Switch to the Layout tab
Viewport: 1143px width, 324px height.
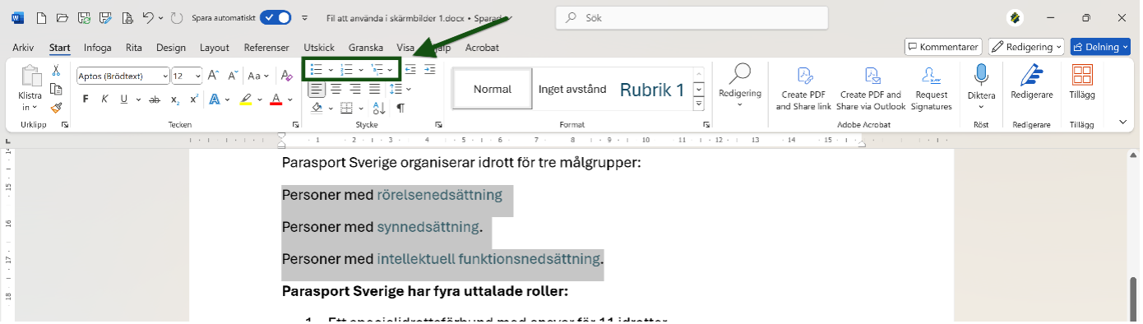click(215, 48)
